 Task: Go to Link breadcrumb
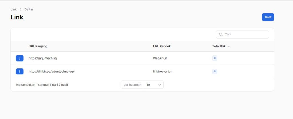pyautogui.click(x=13, y=9)
